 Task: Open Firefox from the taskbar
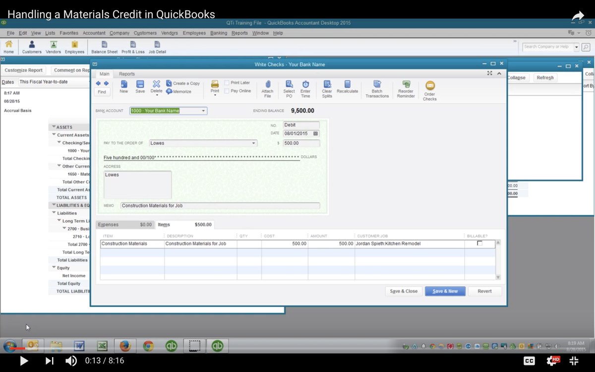pyautogui.click(x=125, y=346)
